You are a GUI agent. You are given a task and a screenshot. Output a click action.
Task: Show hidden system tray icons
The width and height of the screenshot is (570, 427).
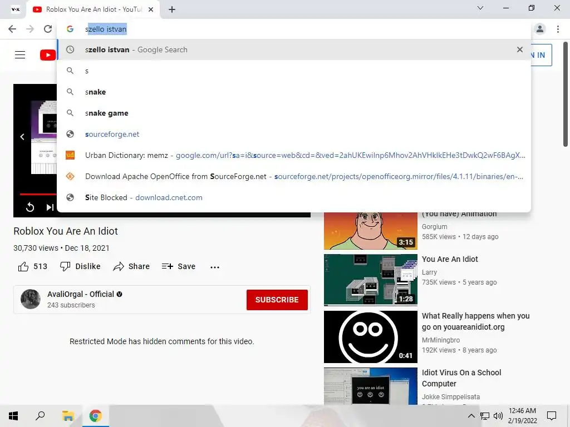[x=471, y=416]
